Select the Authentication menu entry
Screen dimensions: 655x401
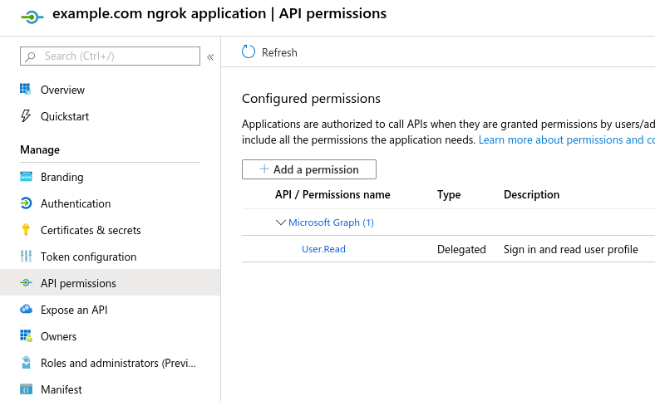tap(76, 203)
